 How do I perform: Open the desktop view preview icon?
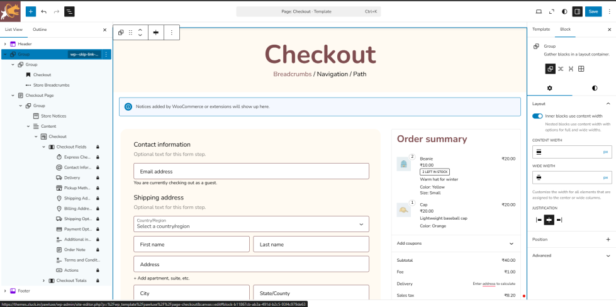(539, 12)
